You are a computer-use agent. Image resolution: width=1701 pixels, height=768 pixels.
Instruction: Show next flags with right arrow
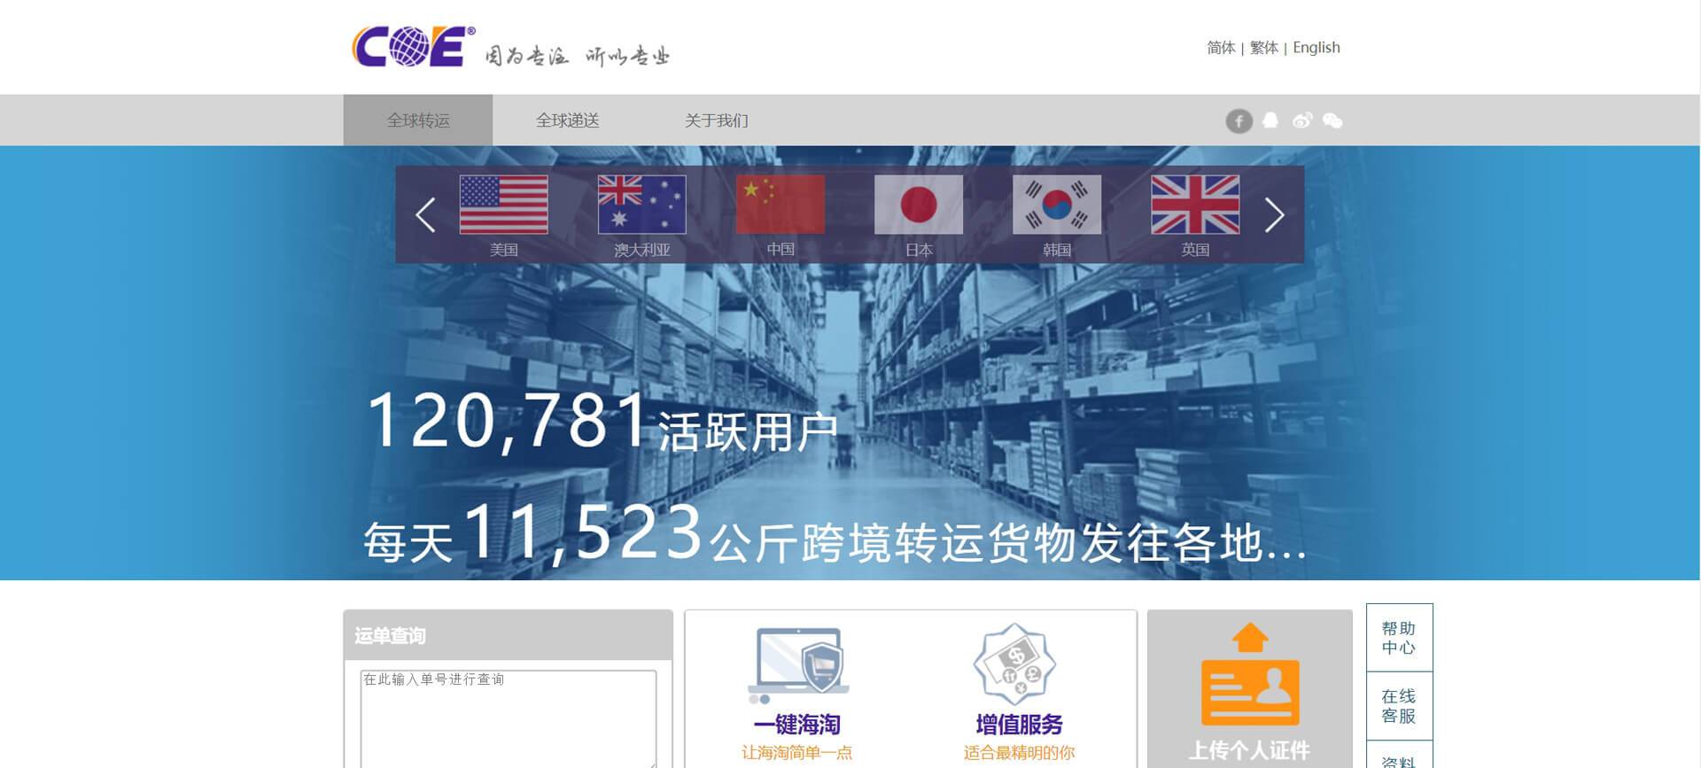click(x=1274, y=214)
